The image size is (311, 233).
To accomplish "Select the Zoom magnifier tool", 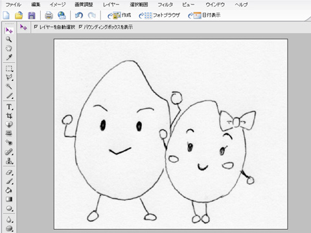I will [9, 39].
